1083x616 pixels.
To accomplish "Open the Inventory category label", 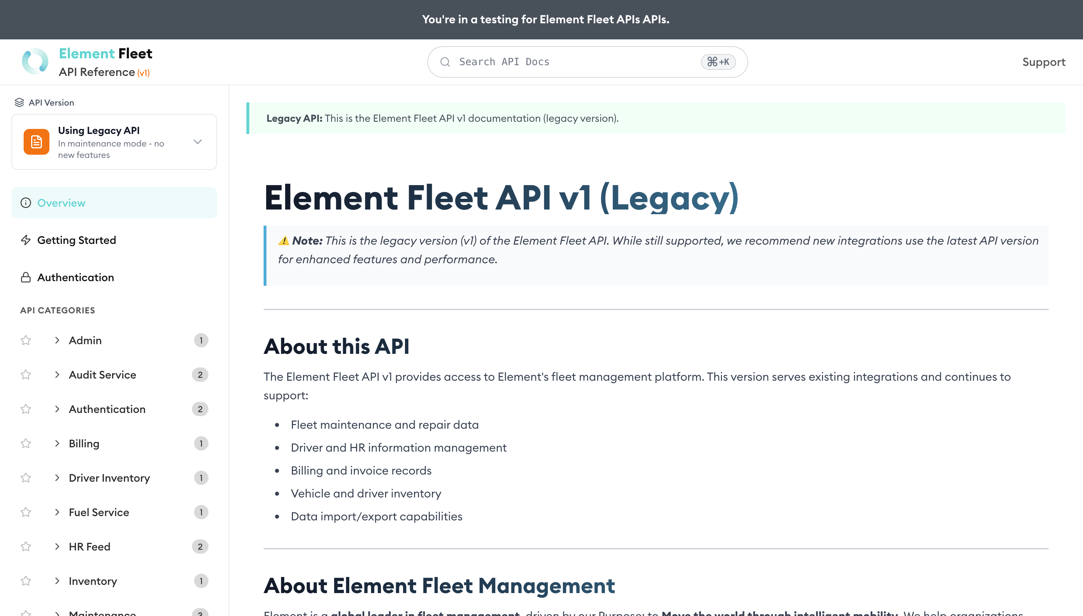I will click(93, 581).
